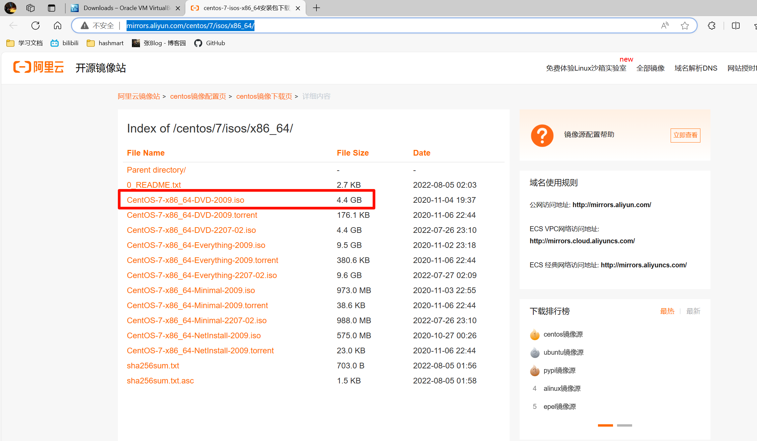The width and height of the screenshot is (757, 441).
Task: Open the hashmart bookmark folder
Action: 105,43
